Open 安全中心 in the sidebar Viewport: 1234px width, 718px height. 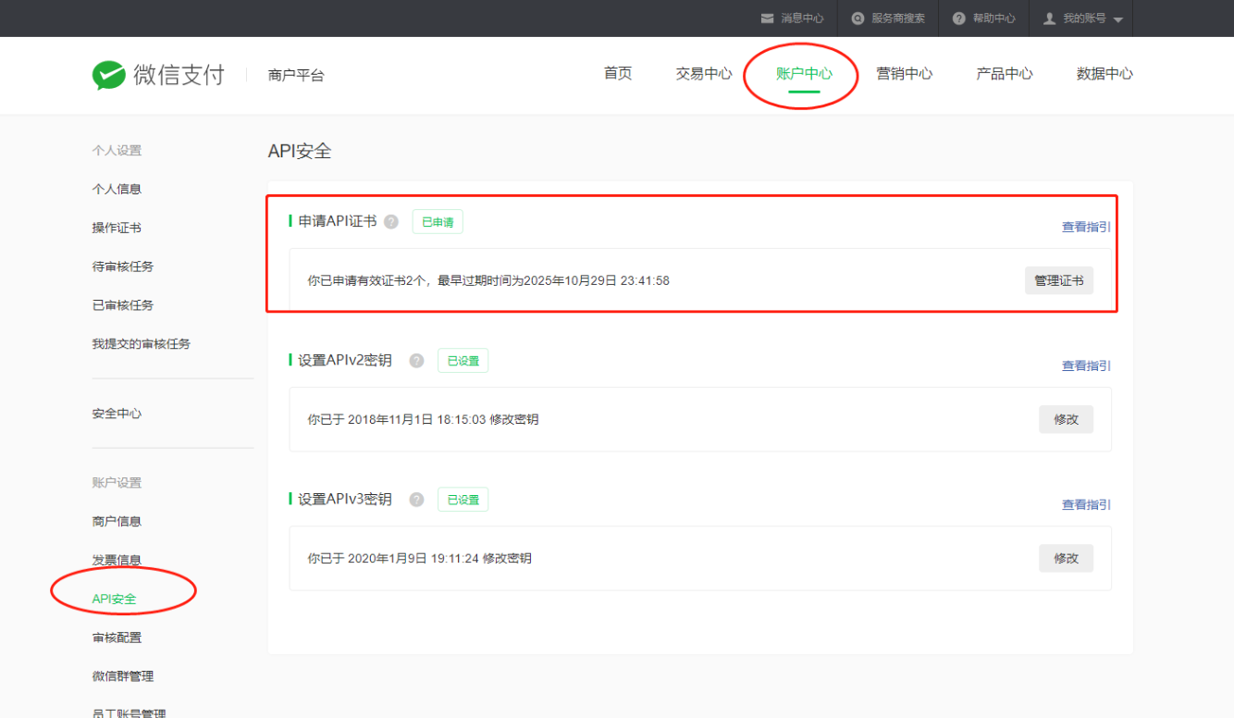tap(117, 414)
